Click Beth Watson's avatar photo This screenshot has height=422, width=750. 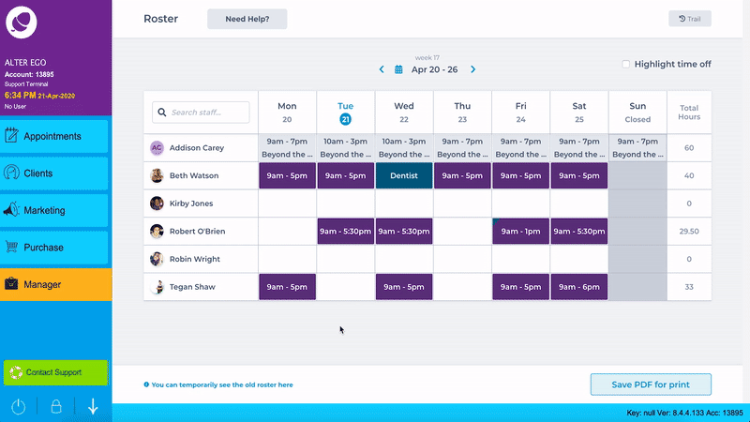tap(157, 175)
